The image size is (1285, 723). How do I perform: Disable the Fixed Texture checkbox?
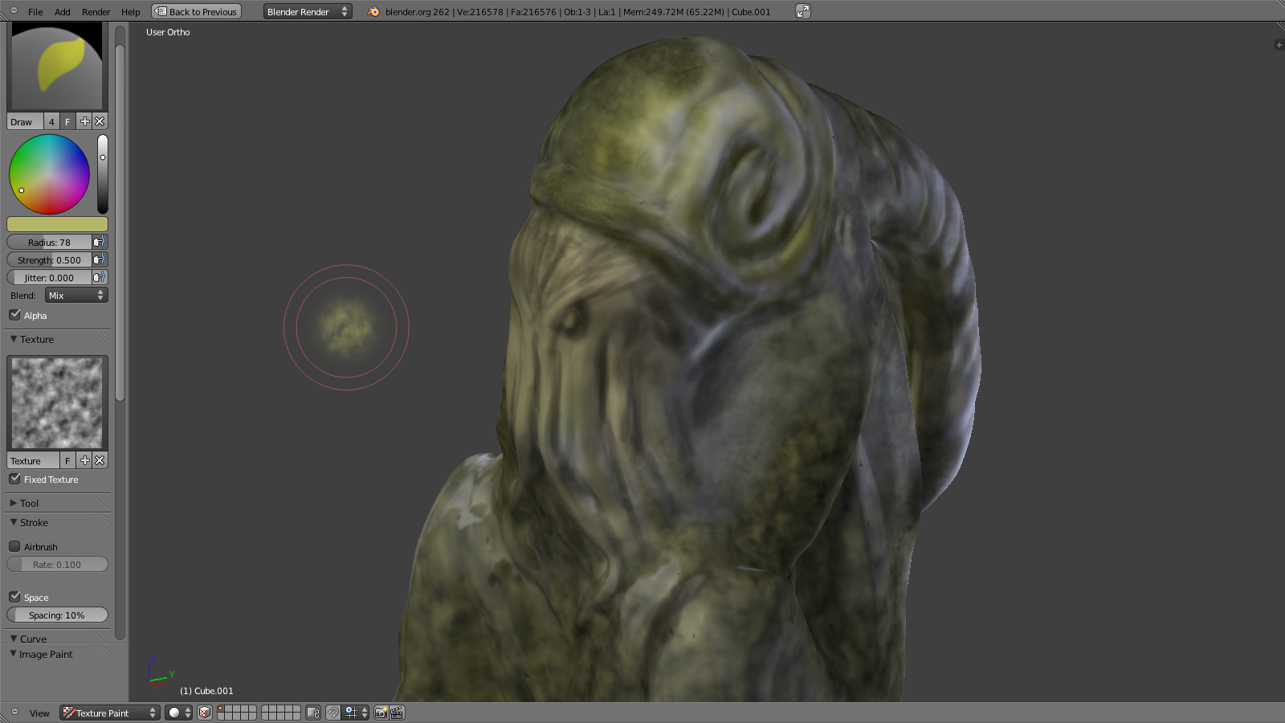point(15,479)
